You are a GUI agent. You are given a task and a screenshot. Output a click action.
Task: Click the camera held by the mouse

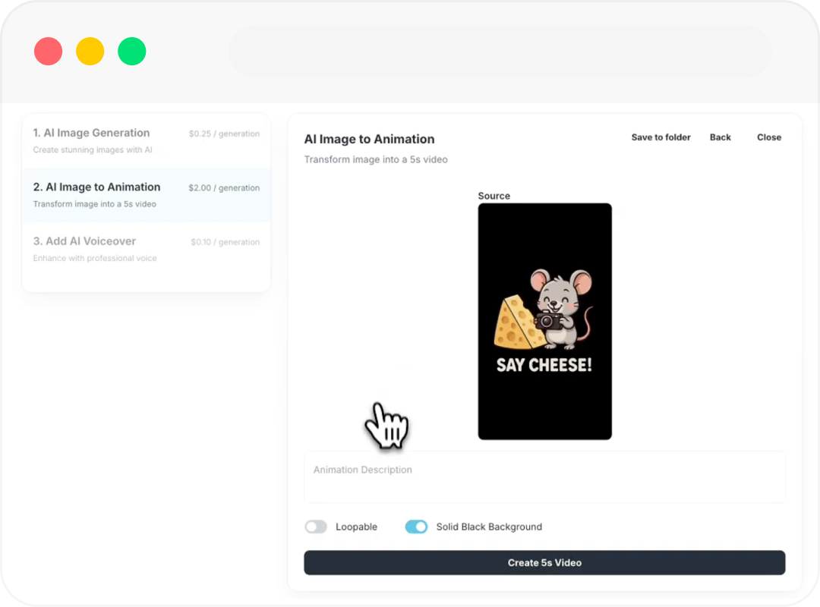click(550, 319)
